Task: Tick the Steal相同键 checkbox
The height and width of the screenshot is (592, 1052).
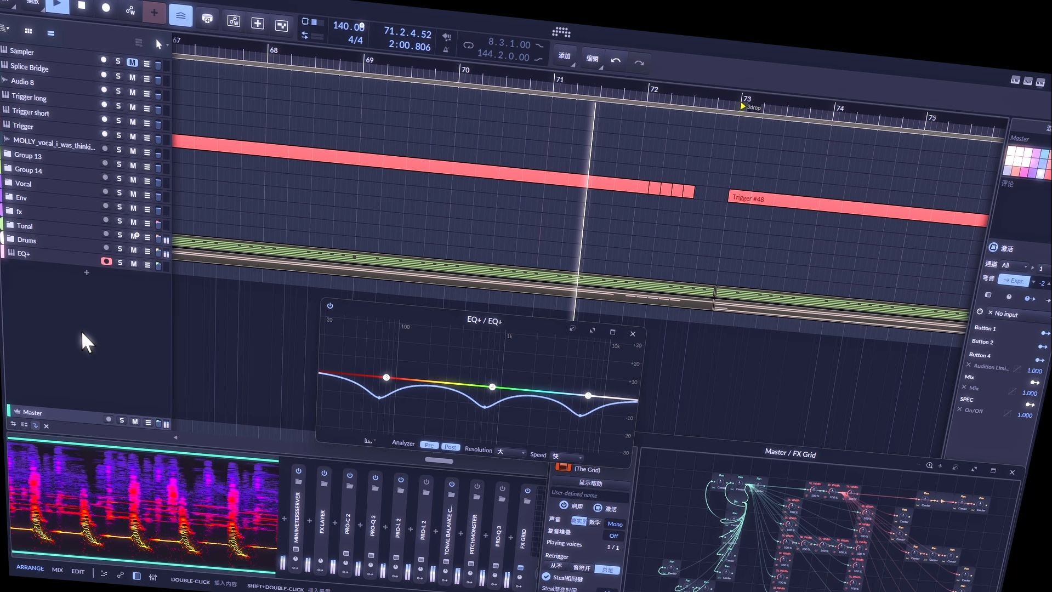Action: pos(546,577)
